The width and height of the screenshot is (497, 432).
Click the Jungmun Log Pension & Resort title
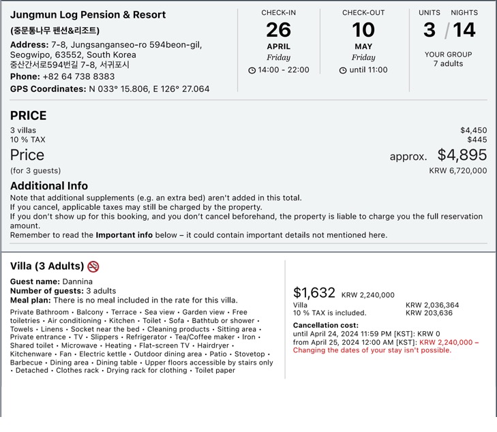point(88,15)
